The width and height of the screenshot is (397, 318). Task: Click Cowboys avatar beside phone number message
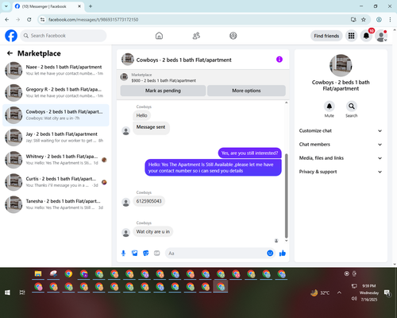[x=126, y=203]
